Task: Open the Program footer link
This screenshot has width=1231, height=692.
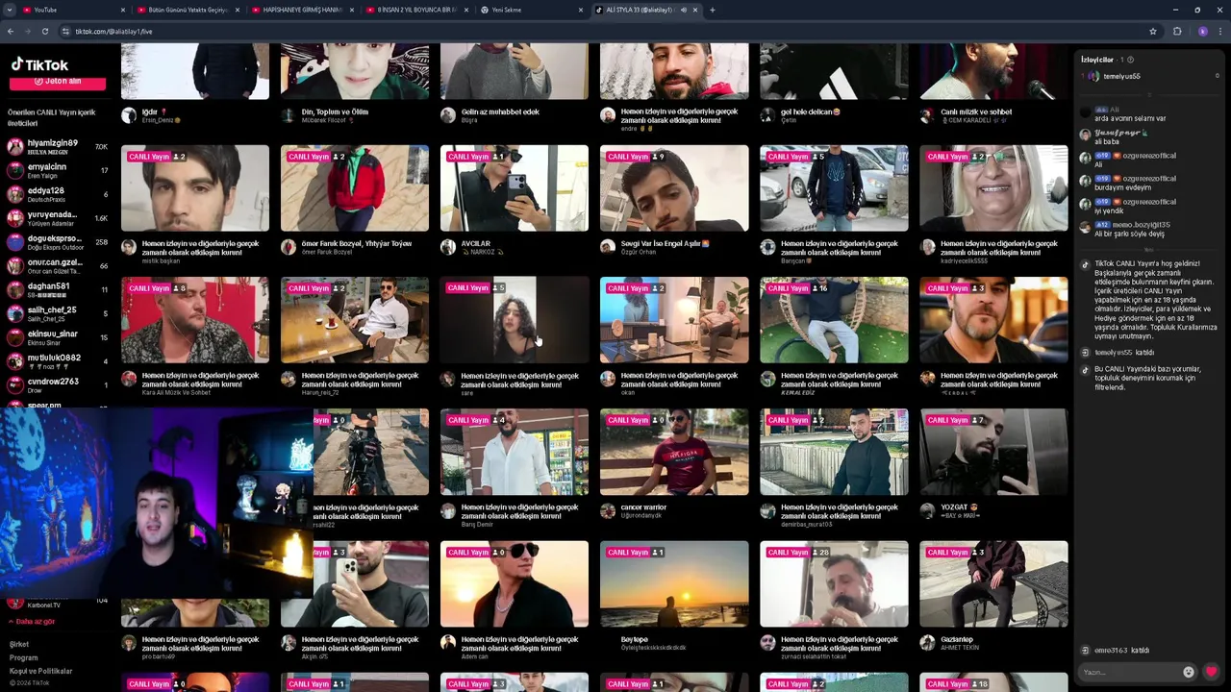Action: (x=23, y=657)
